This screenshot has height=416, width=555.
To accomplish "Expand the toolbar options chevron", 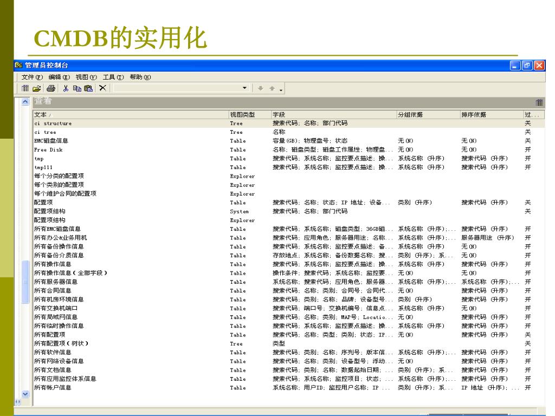I will click(x=281, y=90).
